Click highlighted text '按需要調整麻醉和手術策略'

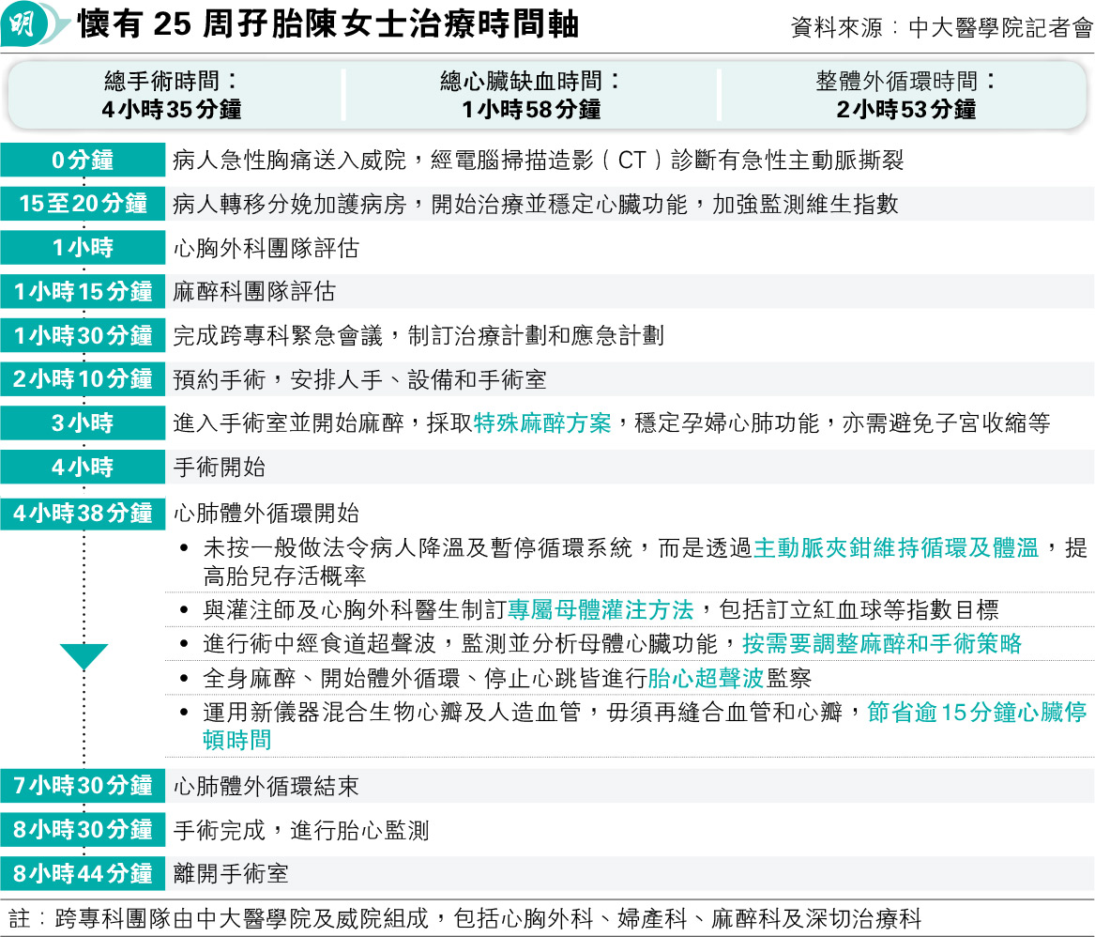(882, 643)
